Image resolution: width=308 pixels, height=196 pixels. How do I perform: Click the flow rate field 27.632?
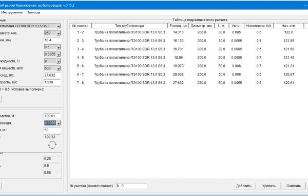click(x=52, y=75)
